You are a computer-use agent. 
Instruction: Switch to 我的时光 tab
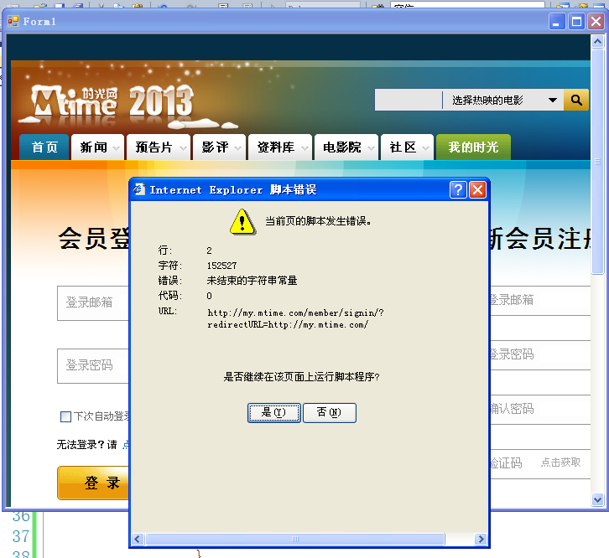(473, 147)
